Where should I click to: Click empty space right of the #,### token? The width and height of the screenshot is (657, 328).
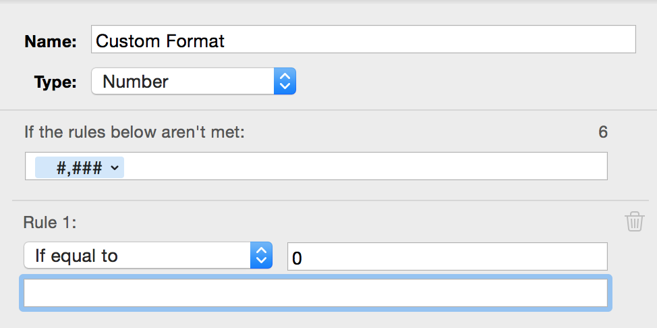point(364,167)
